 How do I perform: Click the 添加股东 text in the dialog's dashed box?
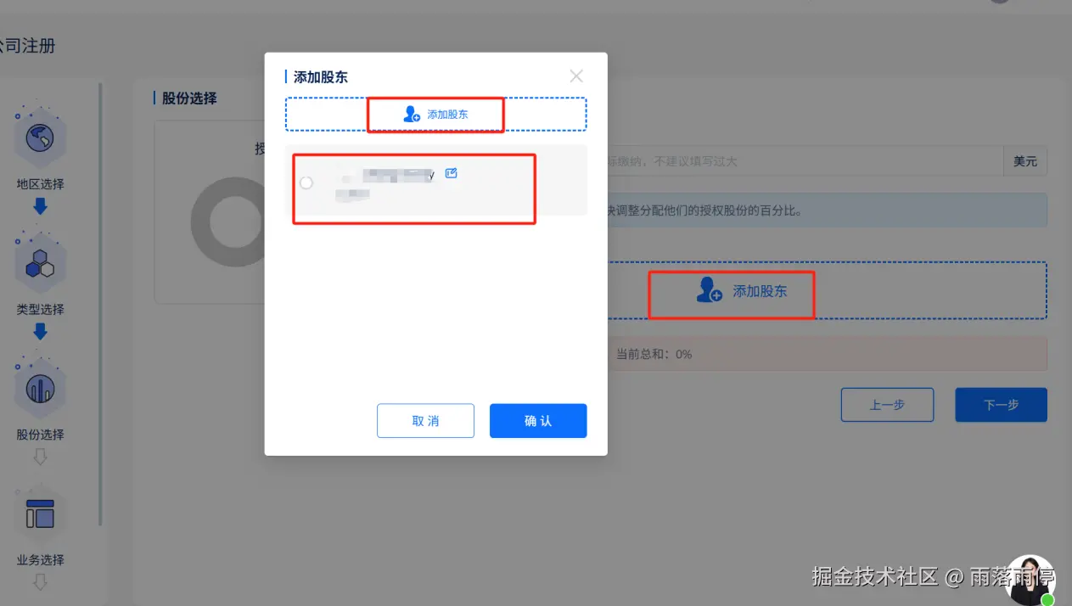(x=447, y=115)
